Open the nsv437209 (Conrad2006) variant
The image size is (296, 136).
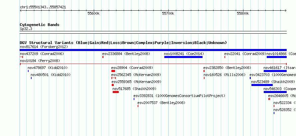tap(42, 54)
